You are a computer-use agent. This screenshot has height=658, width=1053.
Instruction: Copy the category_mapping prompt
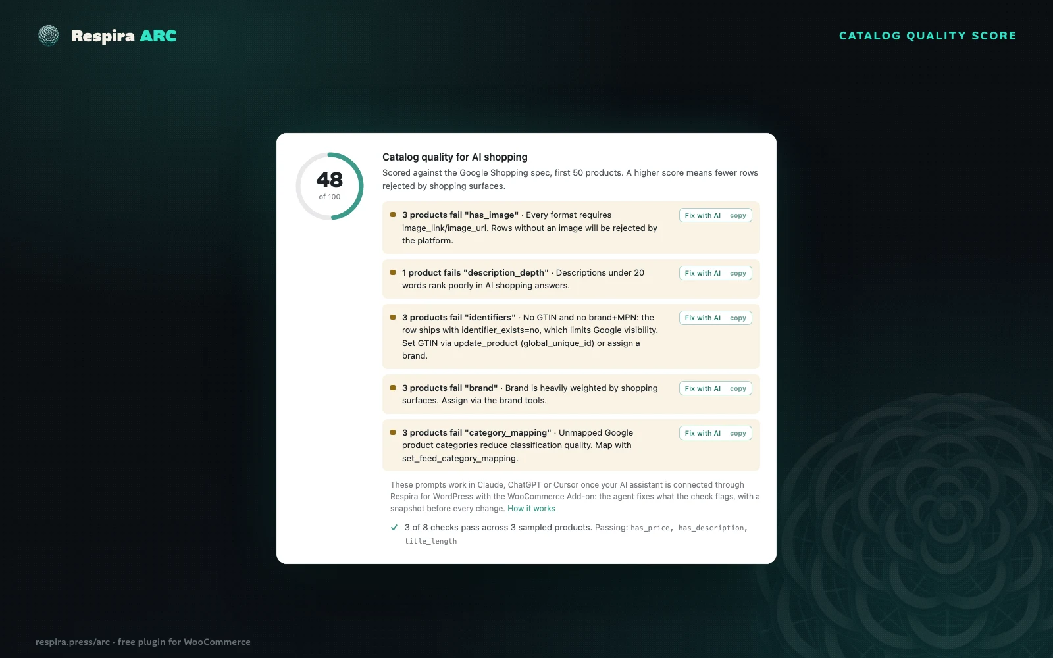click(x=738, y=433)
